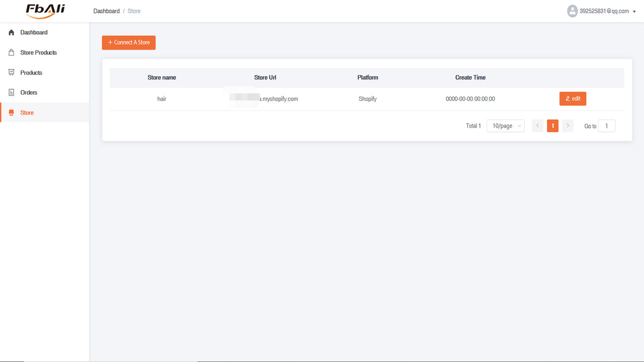Click the FbAli logo
Screen dimensions: 644x362
(x=45, y=11)
